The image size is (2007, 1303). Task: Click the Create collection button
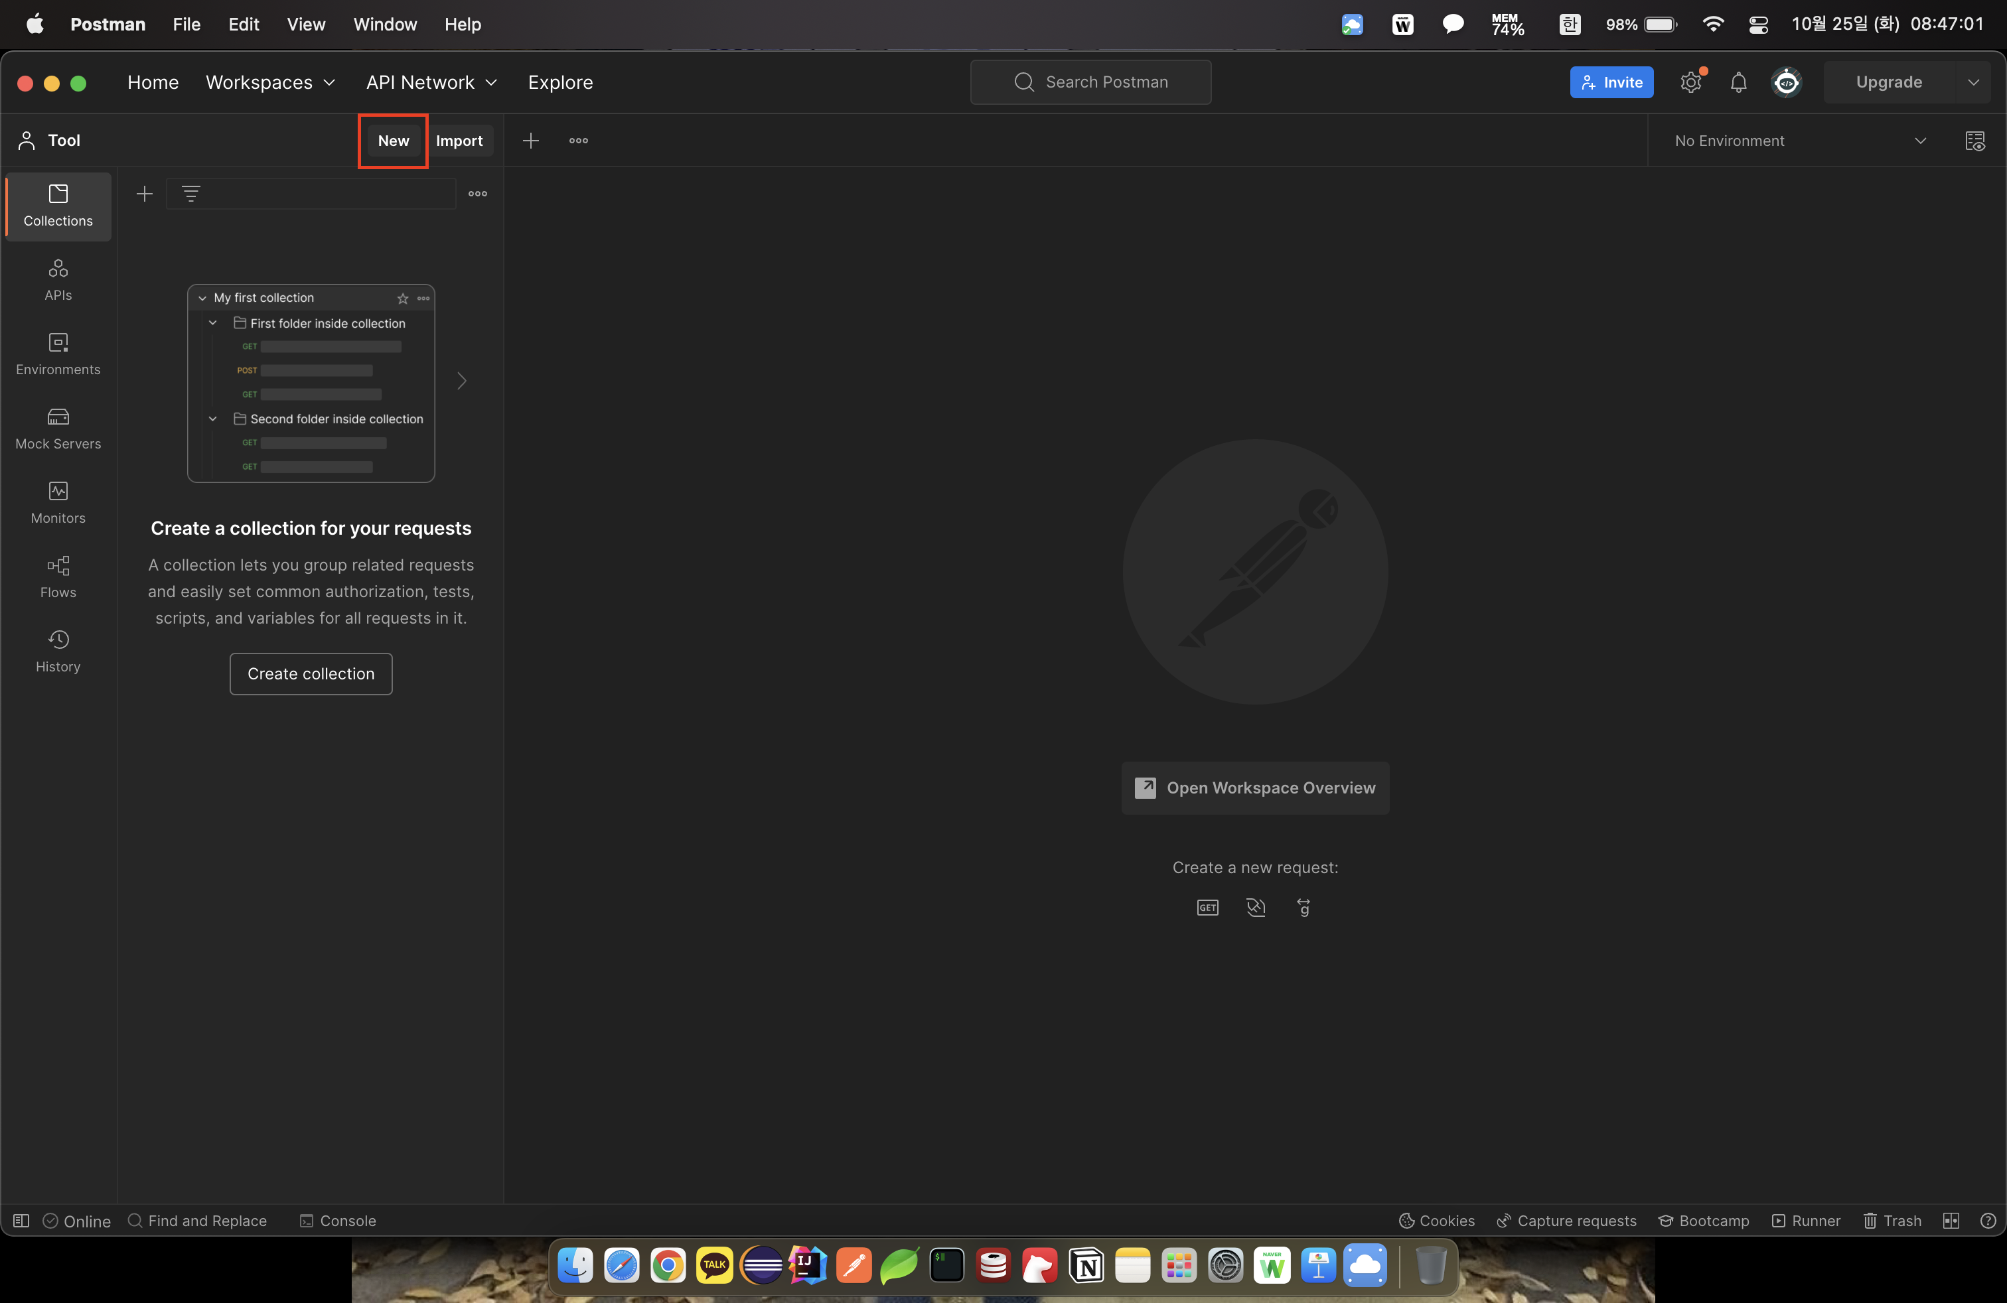coord(311,673)
